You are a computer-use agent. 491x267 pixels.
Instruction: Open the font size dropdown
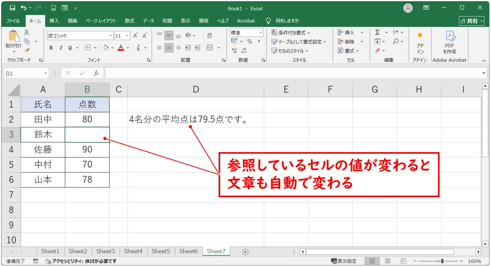[128, 36]
